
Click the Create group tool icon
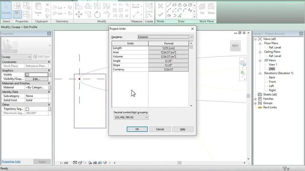coord(149,6)
